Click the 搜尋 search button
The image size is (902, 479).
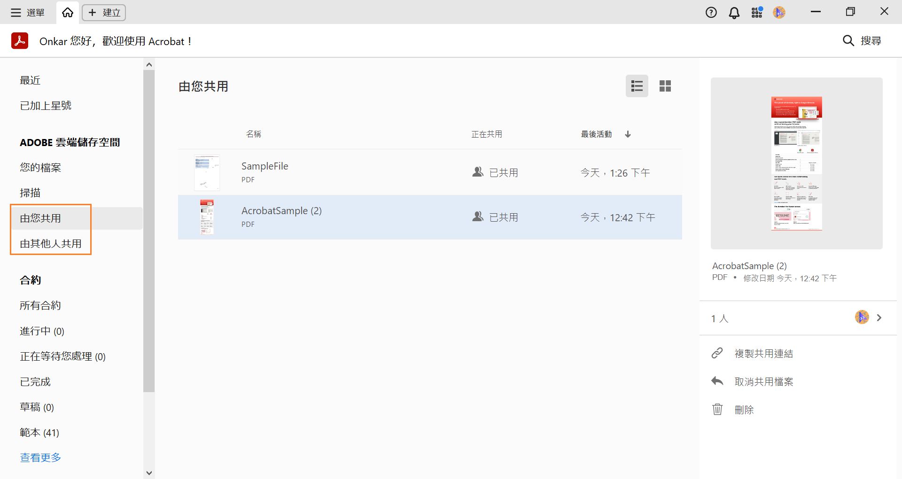[862, 41]
